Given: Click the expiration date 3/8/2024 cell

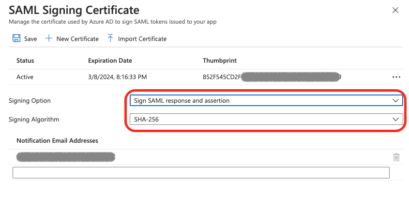Looking at the screenshot, I should [118, 77].
